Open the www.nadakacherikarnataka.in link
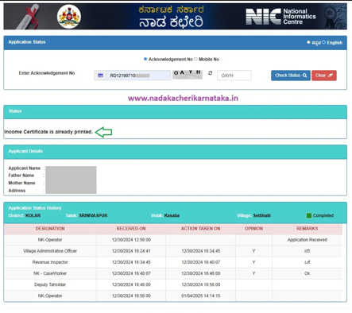This screenshot has width=352, height=313. pos(183,99)
